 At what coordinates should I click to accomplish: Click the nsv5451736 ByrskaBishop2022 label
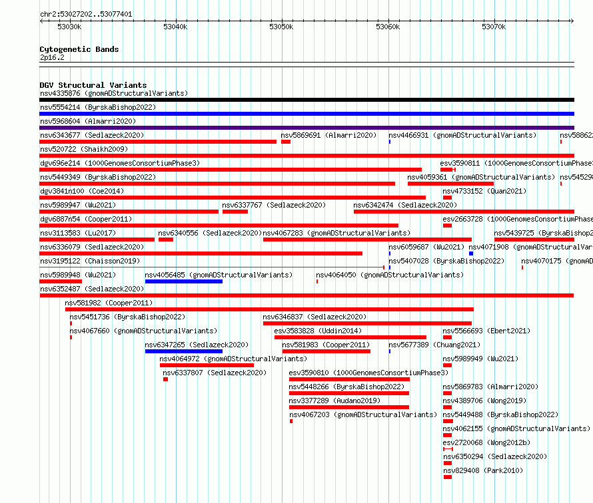point(127,317)
